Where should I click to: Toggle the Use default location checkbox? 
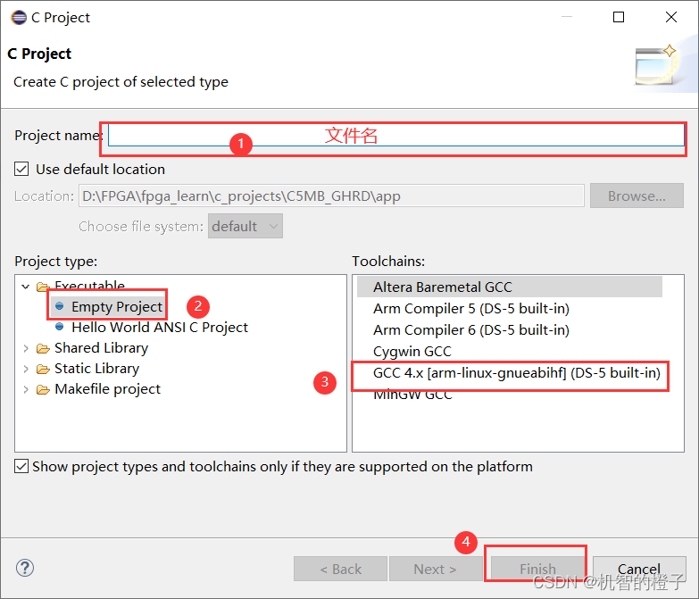21,170
